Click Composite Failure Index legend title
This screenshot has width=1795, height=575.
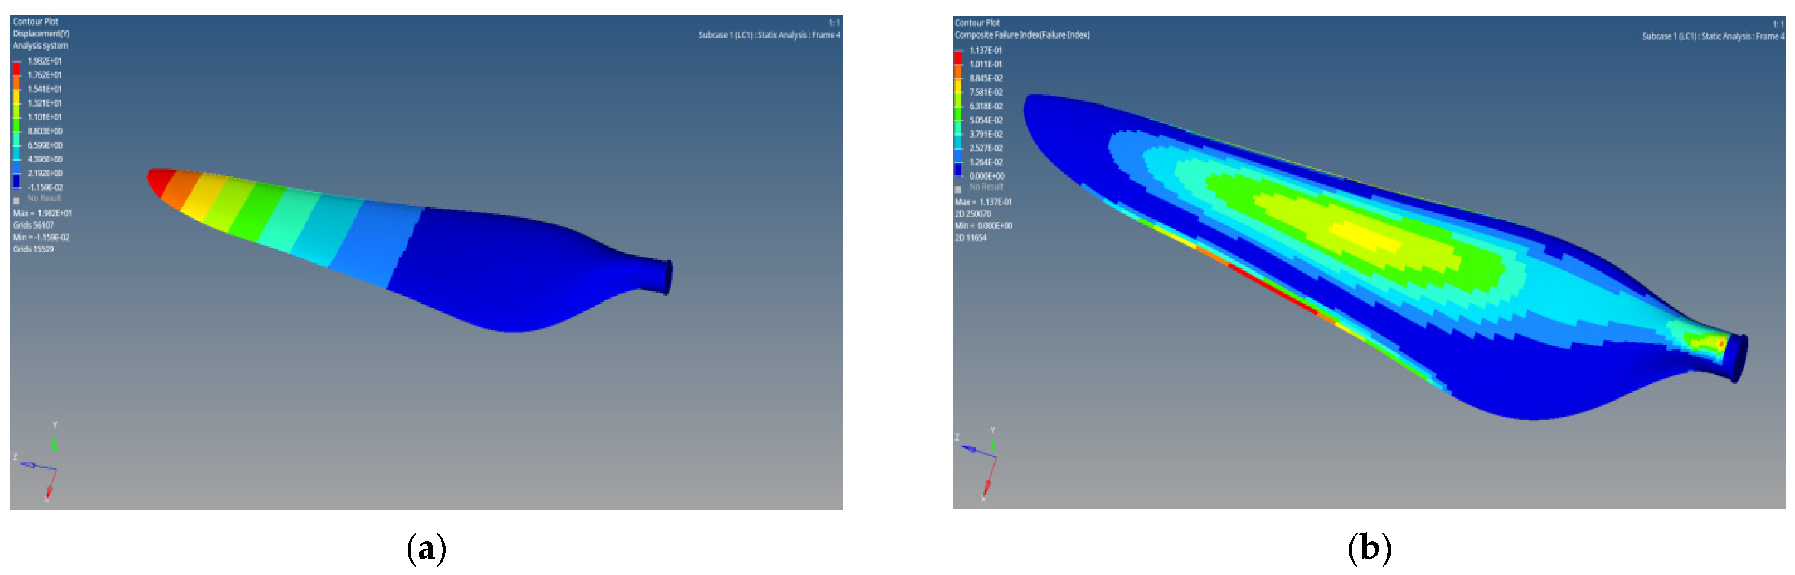1022,35
